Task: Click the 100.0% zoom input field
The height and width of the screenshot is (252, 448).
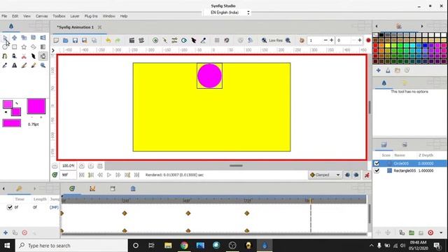Action: pyautogui.click(x=69, y=166)
